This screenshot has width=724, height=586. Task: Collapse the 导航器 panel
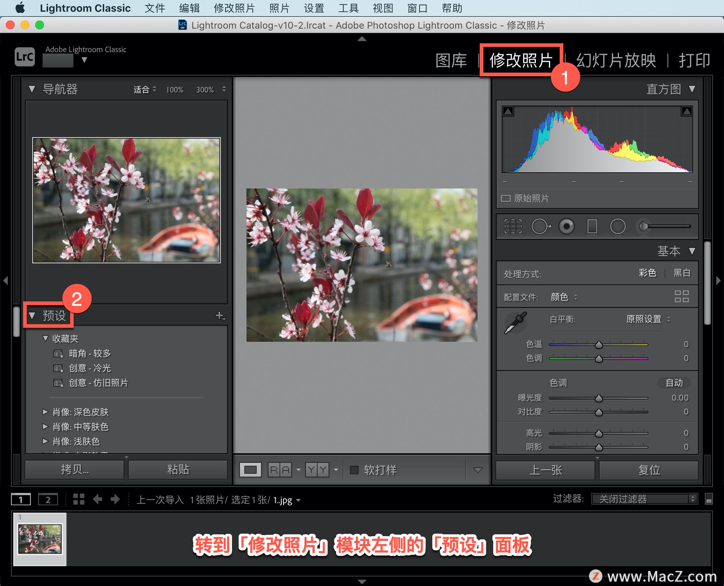point(32,89)
